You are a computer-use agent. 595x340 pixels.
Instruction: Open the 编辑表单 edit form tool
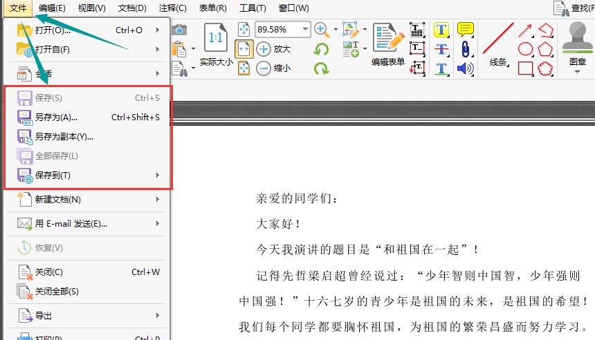click(388, 45)
